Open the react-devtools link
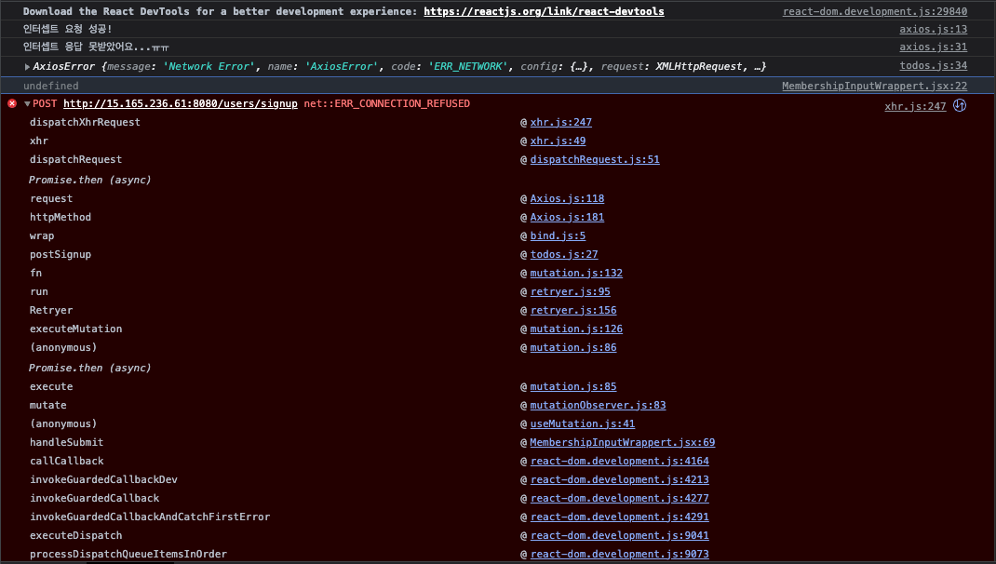 pyautogui.click(x=544, y=11)
